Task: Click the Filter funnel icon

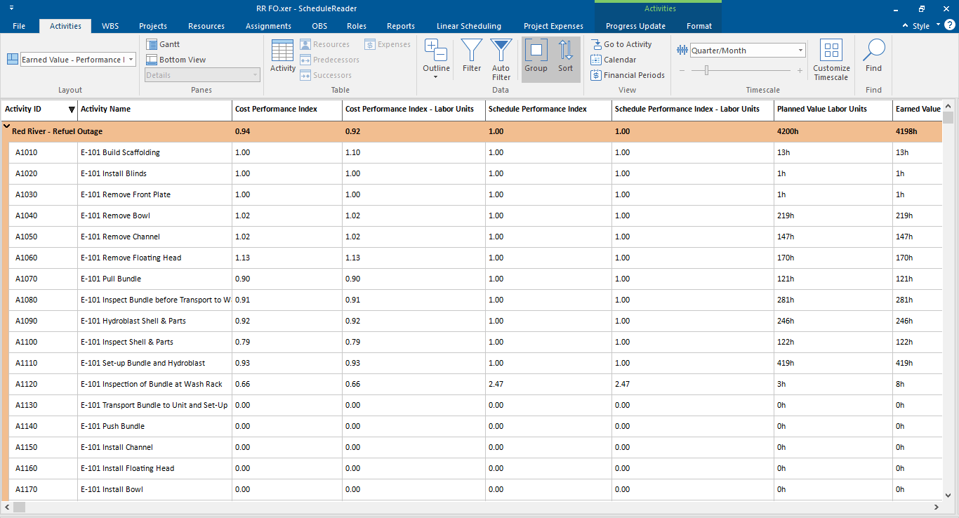Action: tap(472, 51)
